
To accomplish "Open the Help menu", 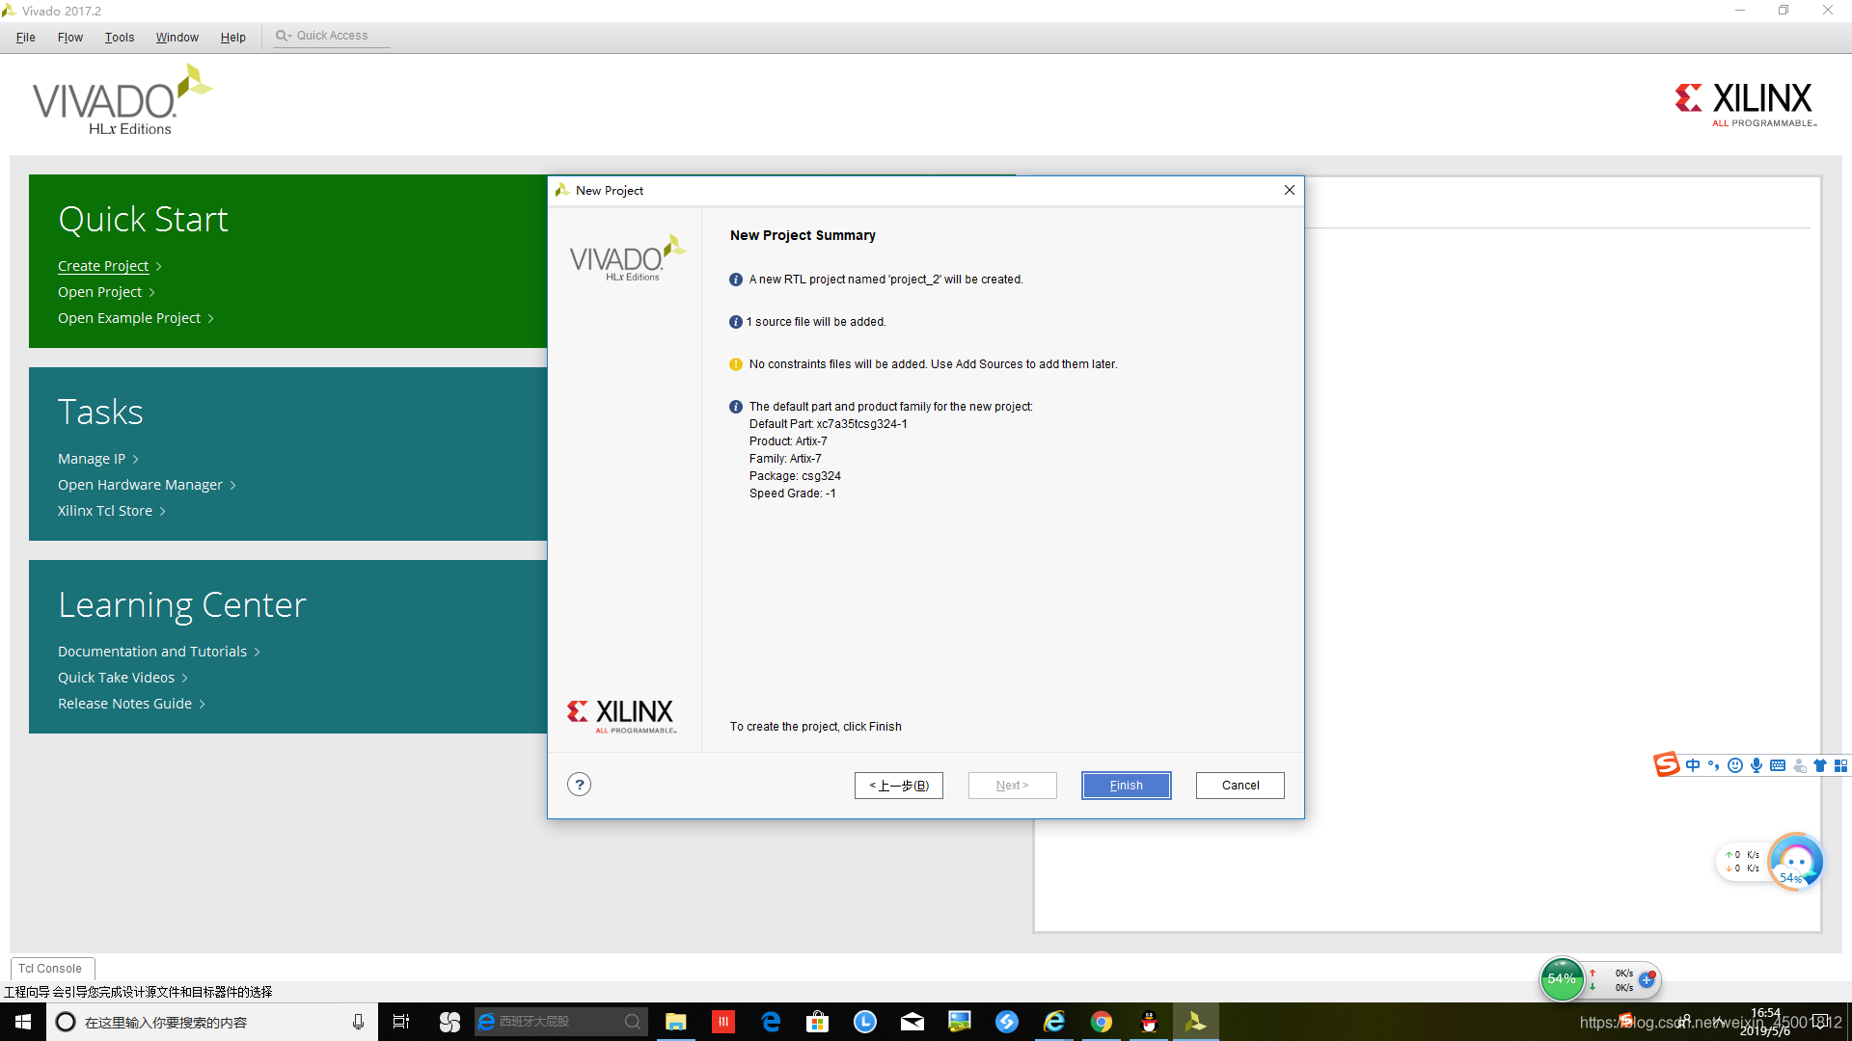I will pos(232,37).
